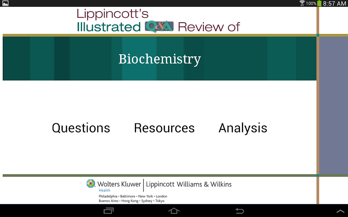The width and height of the screenshot is (348, 217).
Task: Tap the 8:57 AM clock
Action: pyautogui.click(x=334, y=3)
